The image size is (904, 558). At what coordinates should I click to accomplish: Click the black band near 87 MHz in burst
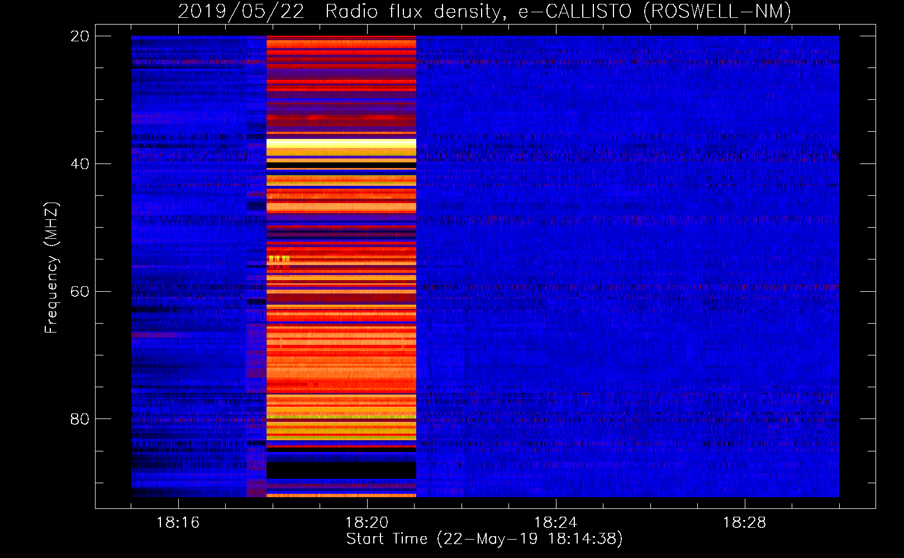coord(341,470)
